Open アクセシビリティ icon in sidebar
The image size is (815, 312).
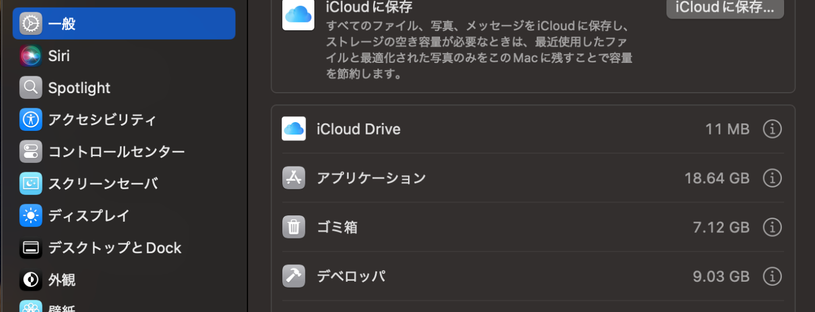31,120
